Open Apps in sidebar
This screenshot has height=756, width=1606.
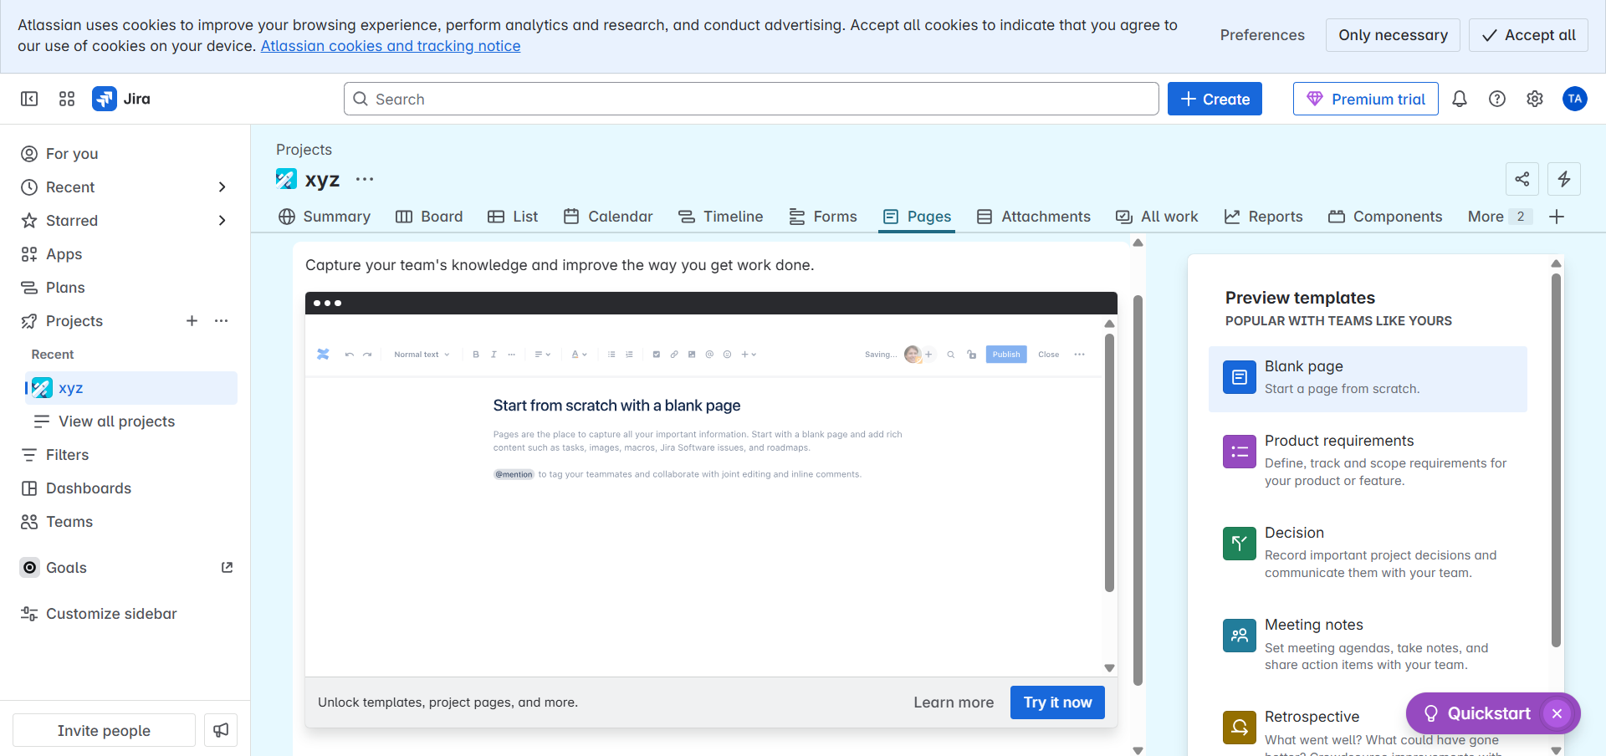(125, 254)
